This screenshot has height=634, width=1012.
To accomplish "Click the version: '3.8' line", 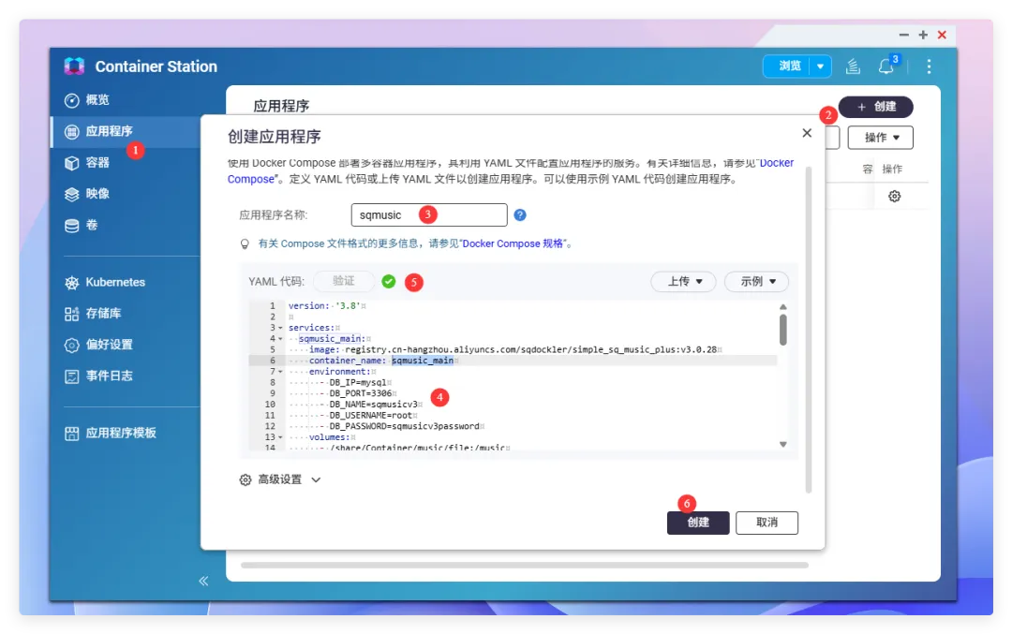I will 327,305.
